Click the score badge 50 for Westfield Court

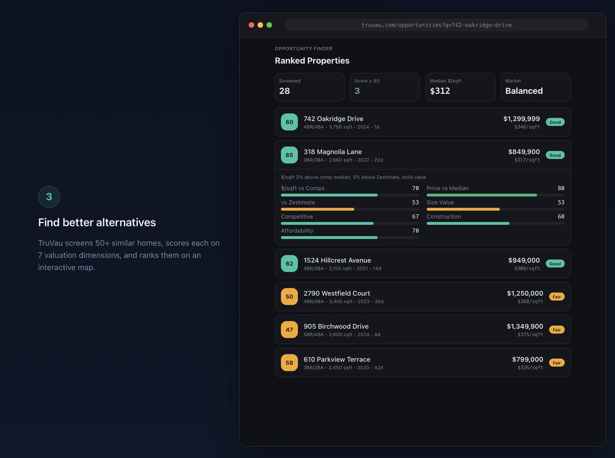click(289, 297)
